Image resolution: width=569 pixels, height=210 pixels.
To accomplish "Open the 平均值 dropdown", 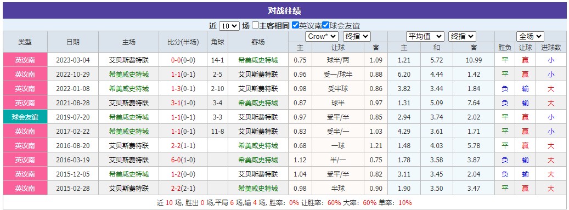I will coord(425,36).
